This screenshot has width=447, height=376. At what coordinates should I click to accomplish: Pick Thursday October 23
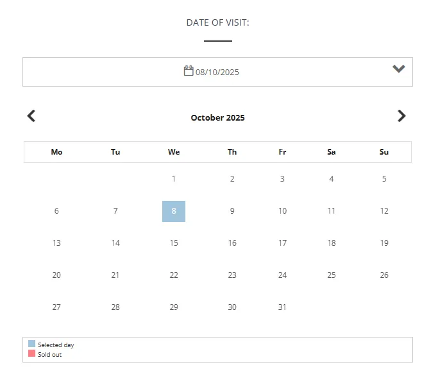tap(232, 275)
